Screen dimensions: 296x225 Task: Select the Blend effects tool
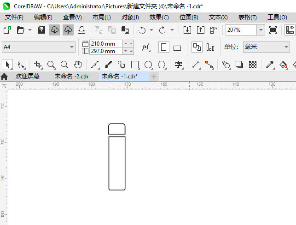click(226, 65)
